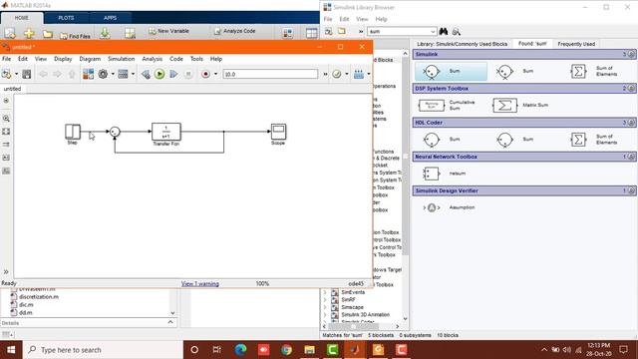Click the Find Files button
The image size is (638, 359).
point(75,36)
